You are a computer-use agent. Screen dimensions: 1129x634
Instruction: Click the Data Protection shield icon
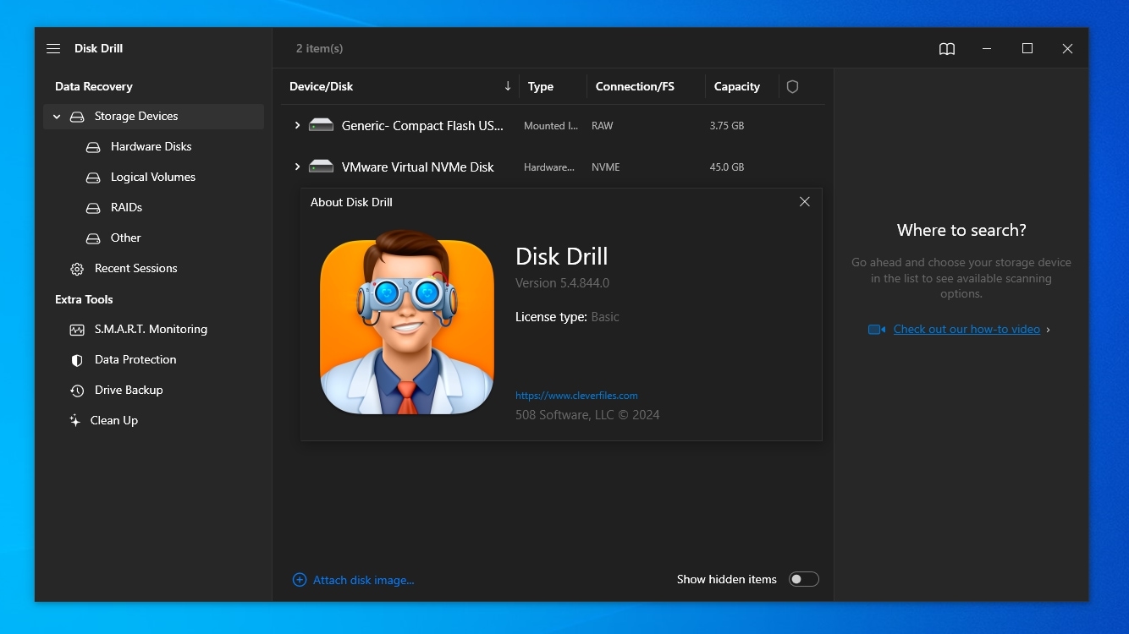77,360
